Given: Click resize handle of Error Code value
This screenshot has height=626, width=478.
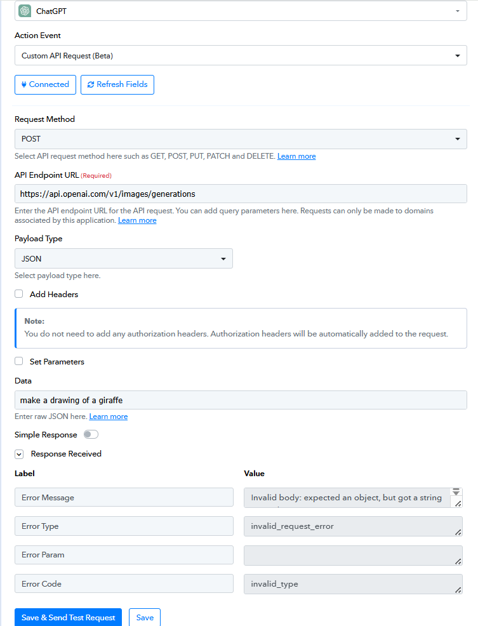Looking at the screenshot, I should coord(458,590).
